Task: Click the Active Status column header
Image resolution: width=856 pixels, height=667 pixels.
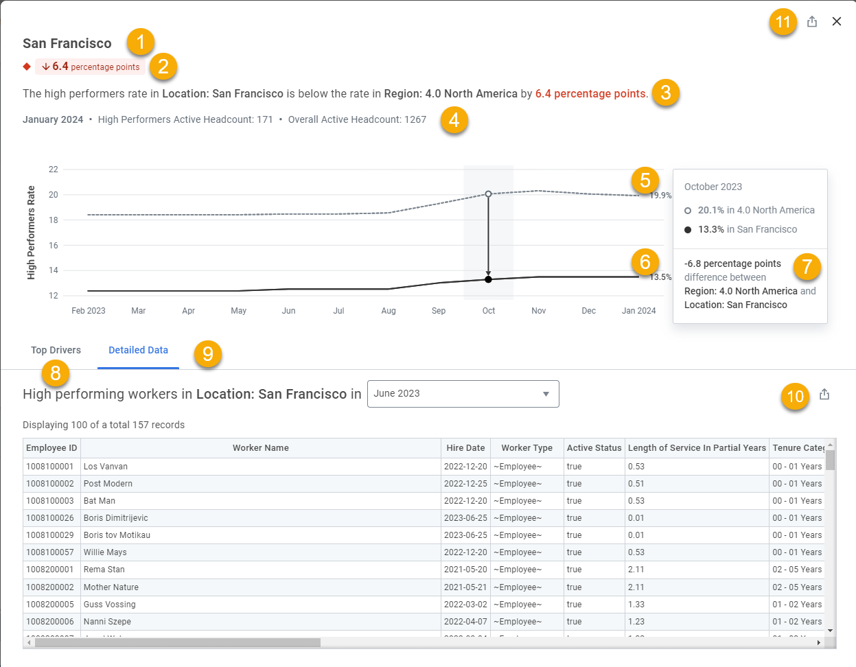Action: click(x=594, y=448)
